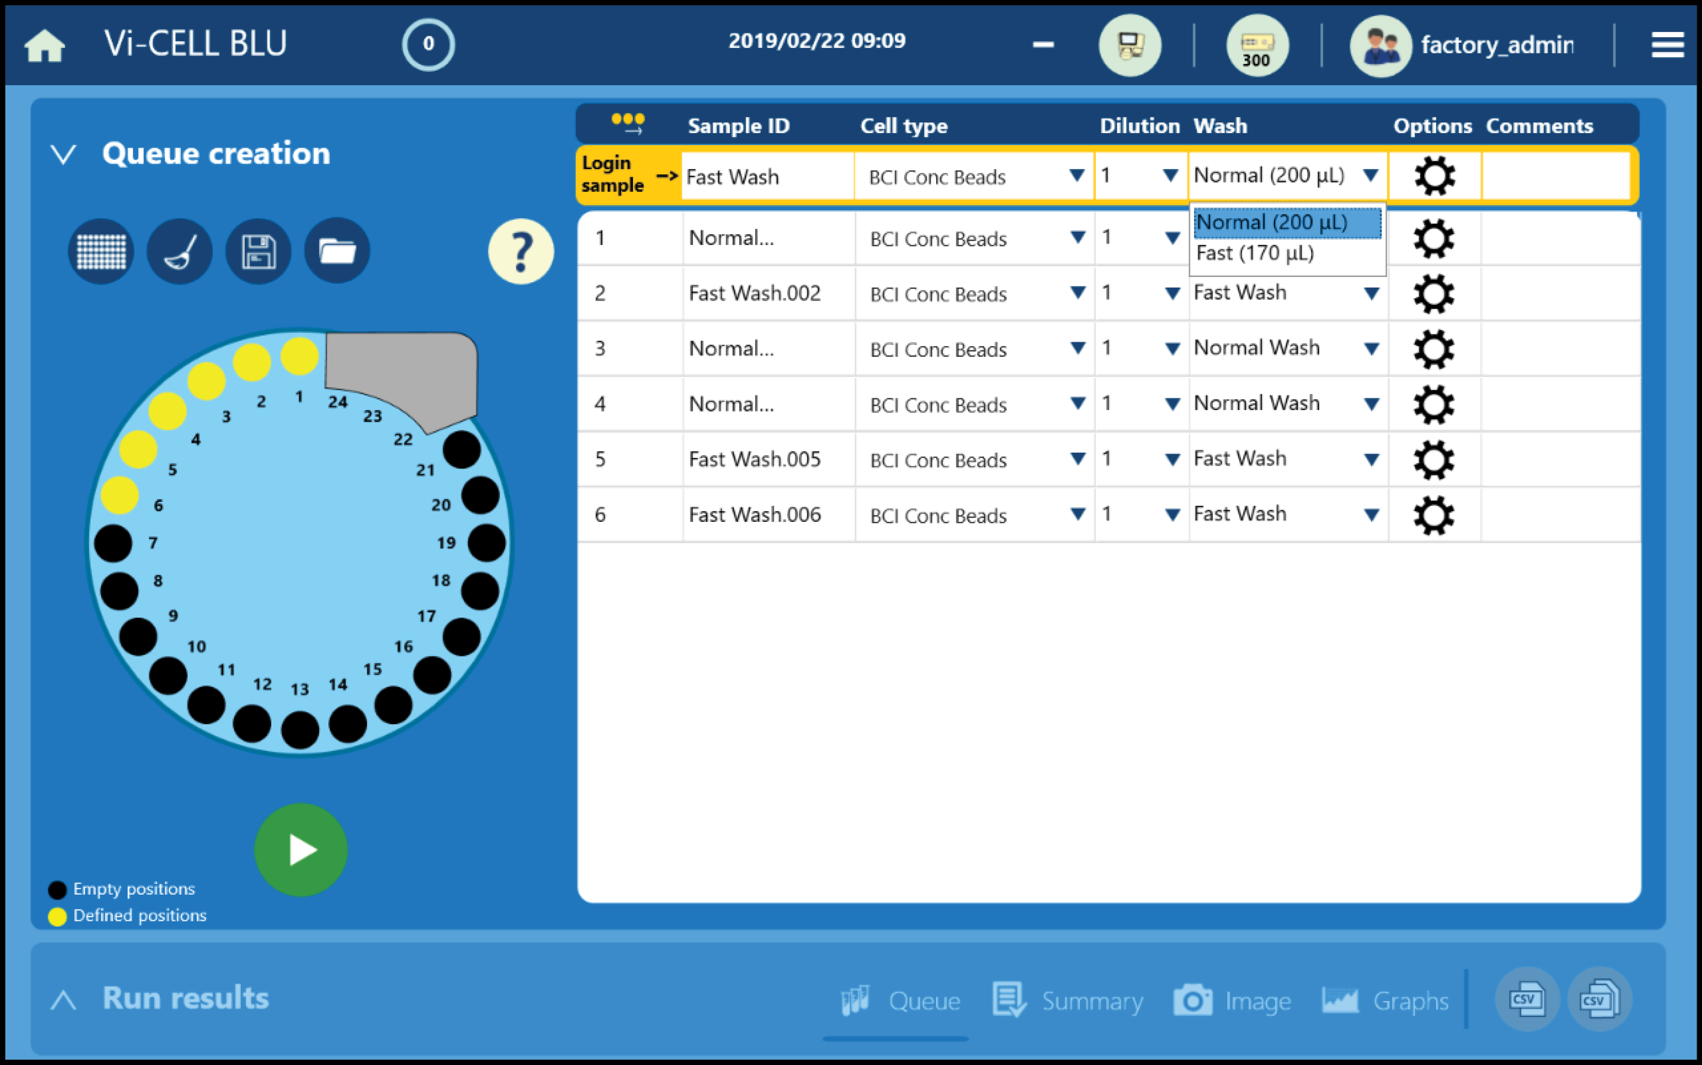This screenshot has width=1702, height=1065.
Task: Select the Image tab in Run results
Action: 1232,1001
